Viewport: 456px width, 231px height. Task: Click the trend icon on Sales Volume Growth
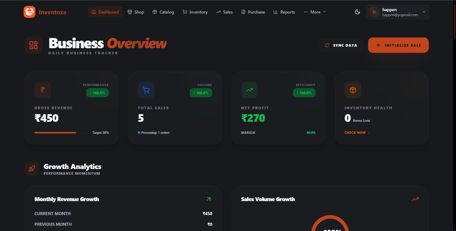pyautogui.click(x=415, y=199)
